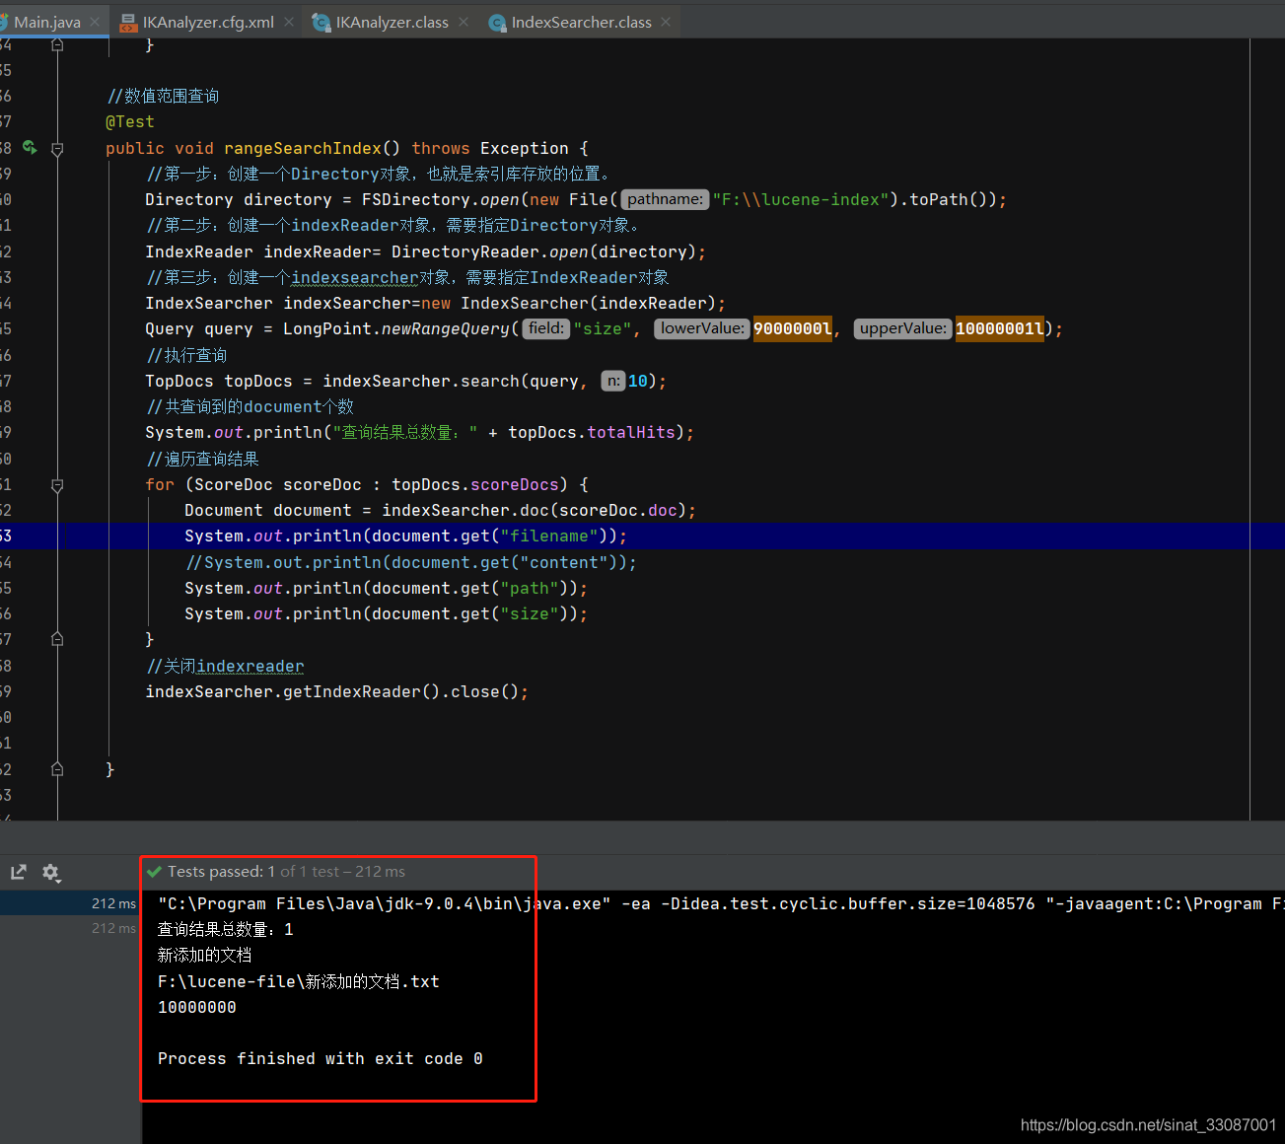The image size is (1285, 1144).
Task: Switch to the Main.java tab
Action: [47, 22]
